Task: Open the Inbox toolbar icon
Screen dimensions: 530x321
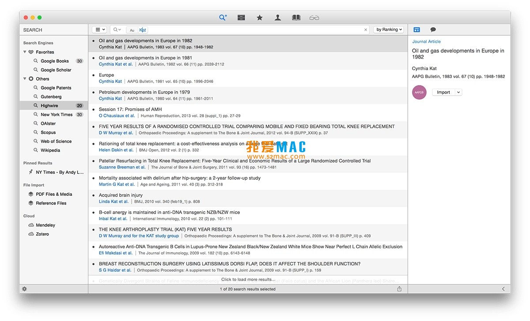Action: [241, 18]
